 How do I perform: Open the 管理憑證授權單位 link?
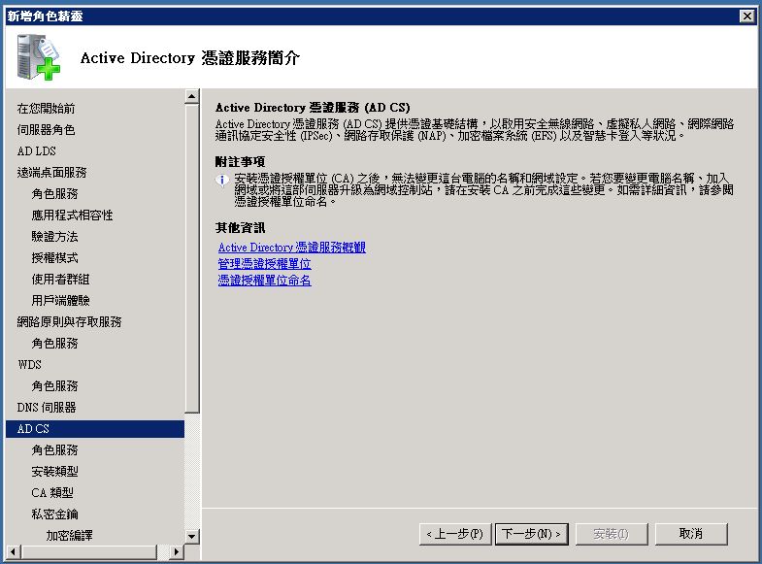coord(264,263)
